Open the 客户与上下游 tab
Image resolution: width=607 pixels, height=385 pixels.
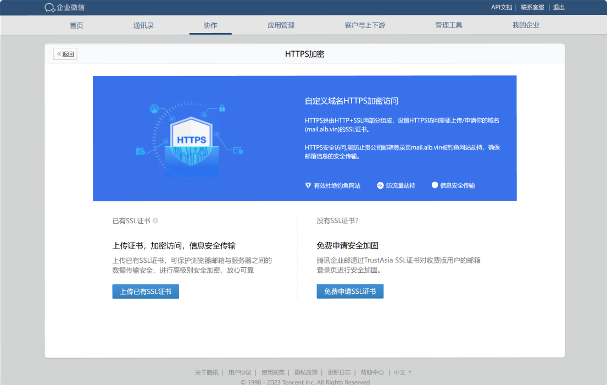click(x=365, y=25)
